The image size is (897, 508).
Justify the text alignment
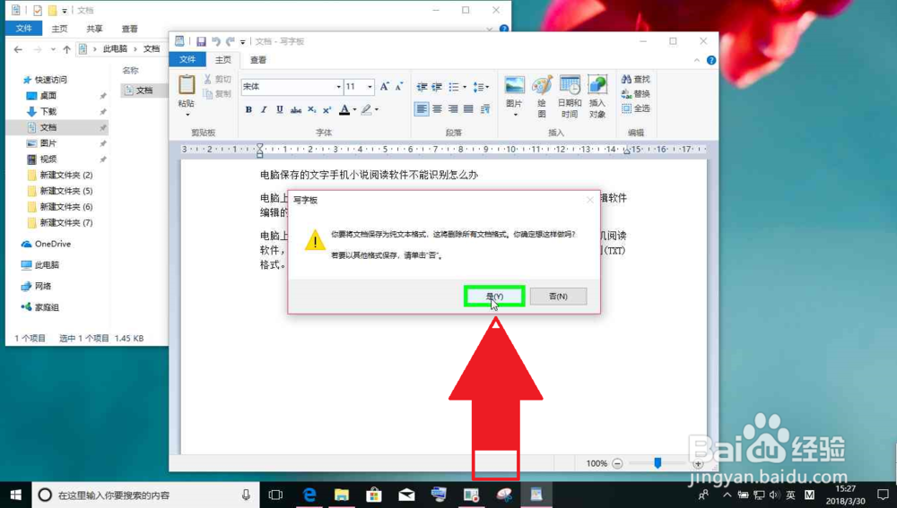468,108
